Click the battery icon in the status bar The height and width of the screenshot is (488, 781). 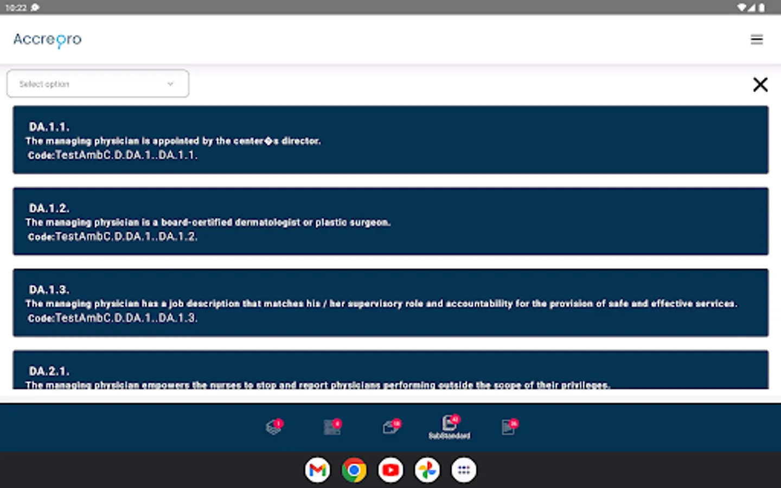pyautogui.click(x=761, y=8)
